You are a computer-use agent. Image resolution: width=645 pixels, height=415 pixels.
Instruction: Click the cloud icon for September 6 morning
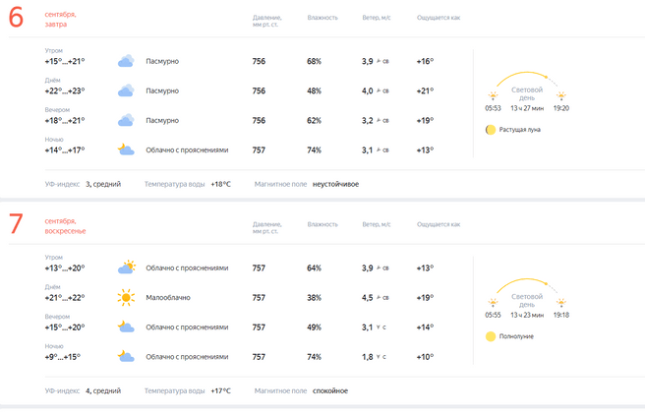(x=126, y=61)
